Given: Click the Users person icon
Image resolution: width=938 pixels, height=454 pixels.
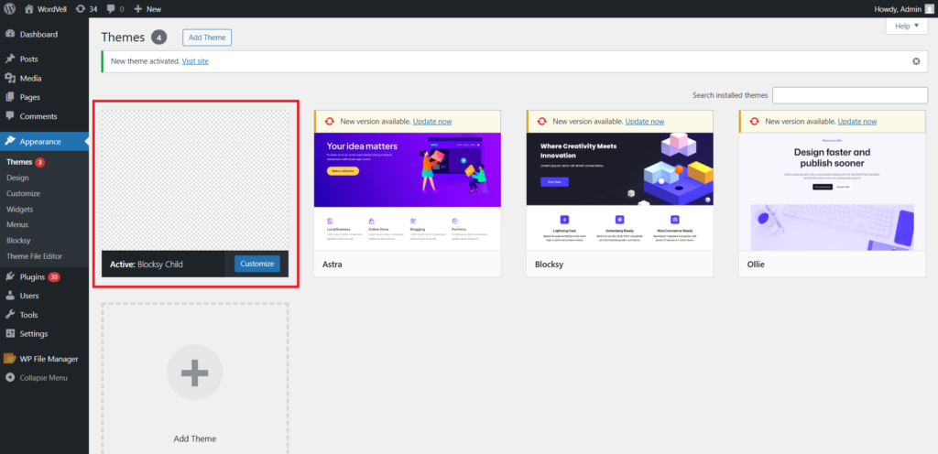Looking at the screenshot, I should [9, 296].
